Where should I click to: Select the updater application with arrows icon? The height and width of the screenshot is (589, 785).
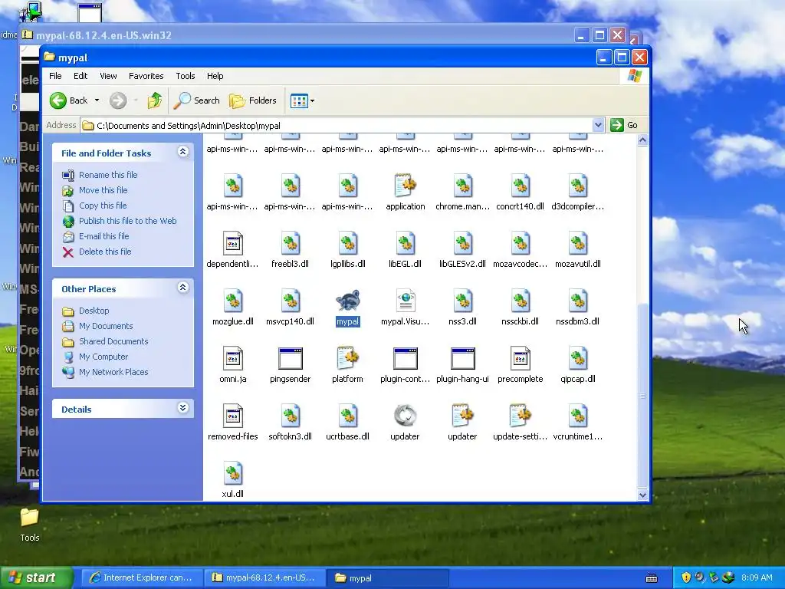click(405, 416)
